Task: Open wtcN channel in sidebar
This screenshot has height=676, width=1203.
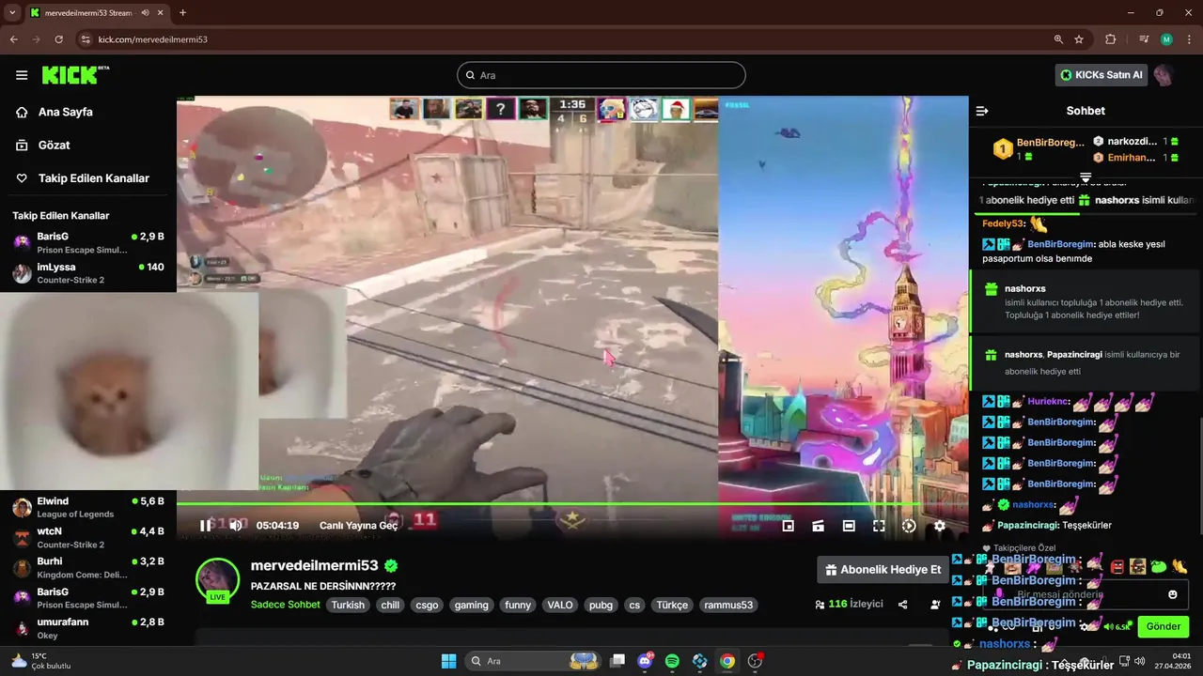Action: point(88,538)
